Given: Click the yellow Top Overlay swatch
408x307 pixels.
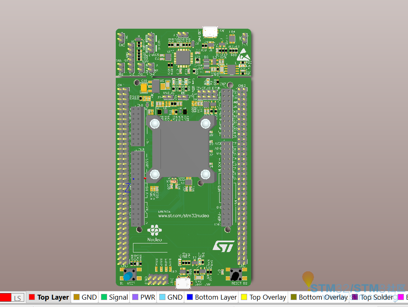Looking at the screenshot, I should pyautogui.click(x=244, y=297).
